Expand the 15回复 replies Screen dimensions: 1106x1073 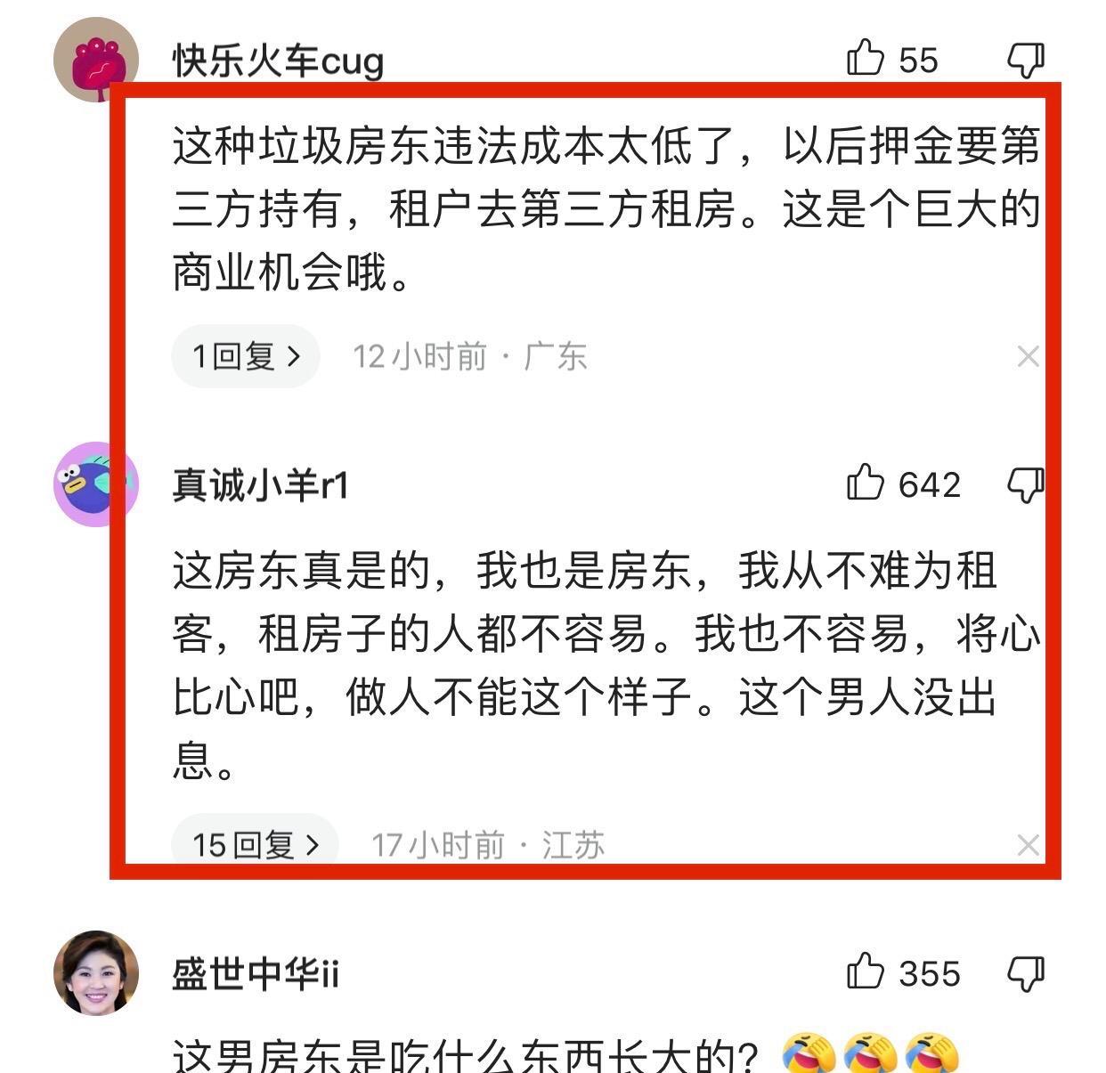(256, 843)
